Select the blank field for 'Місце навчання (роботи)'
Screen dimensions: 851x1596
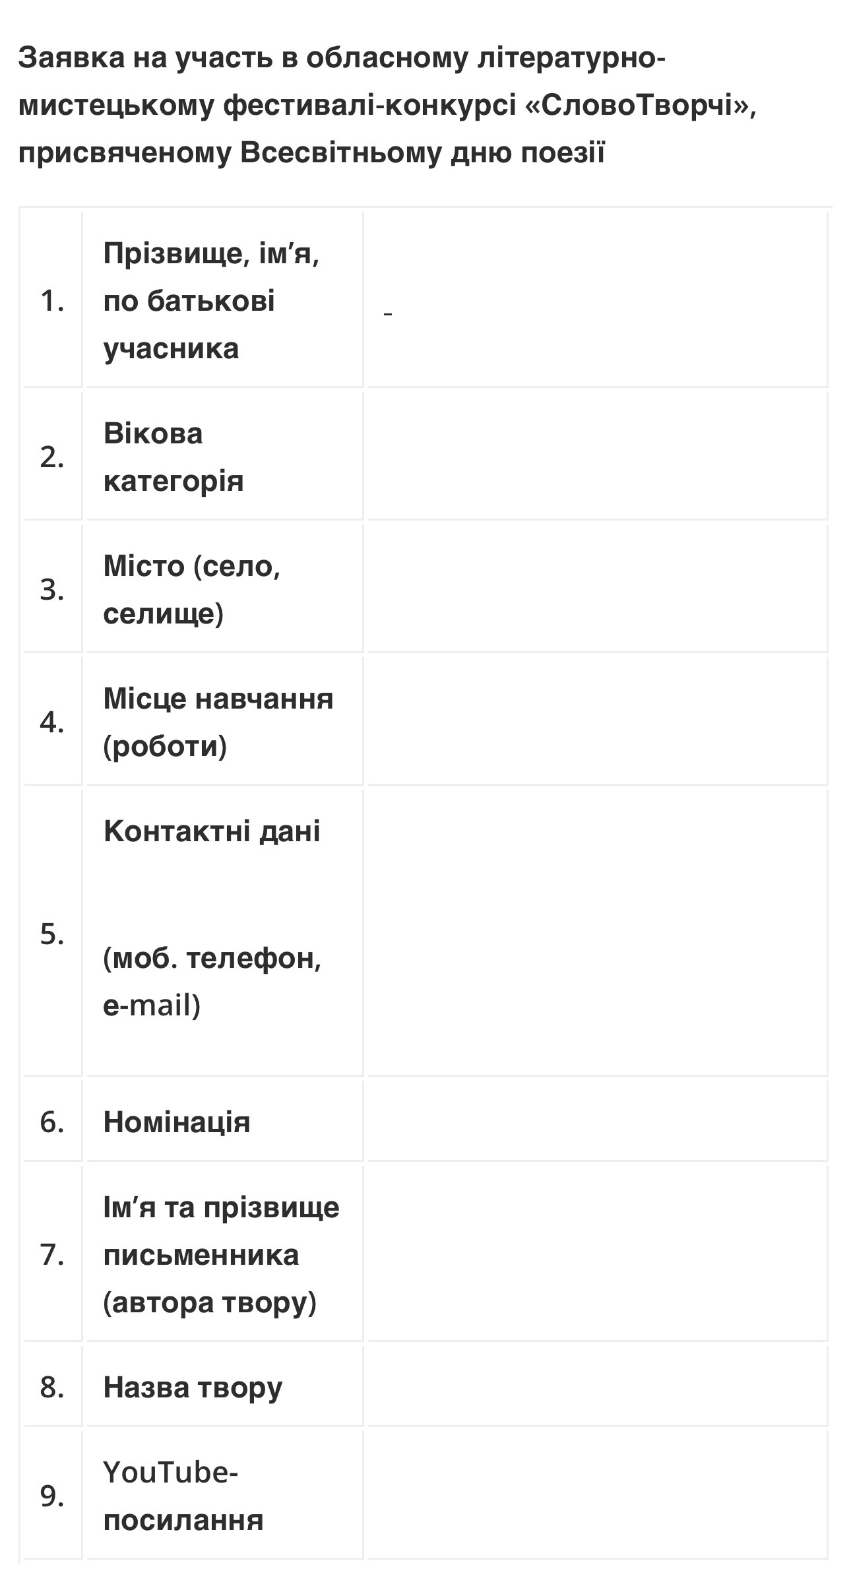click(597, 721)
